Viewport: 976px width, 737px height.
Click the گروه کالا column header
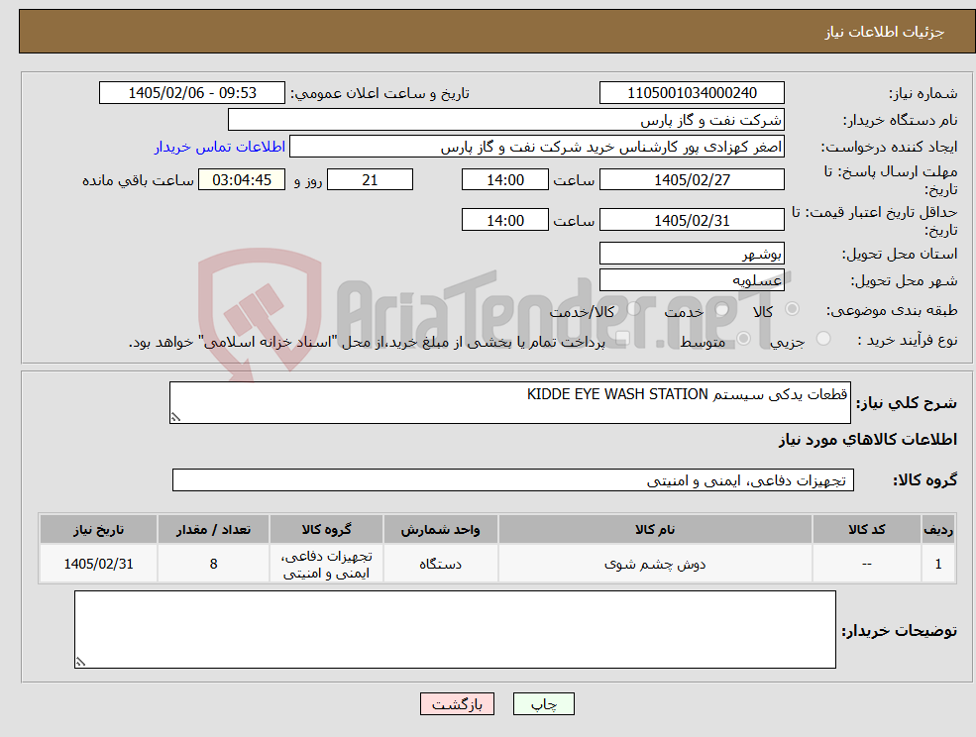point(326,529)
